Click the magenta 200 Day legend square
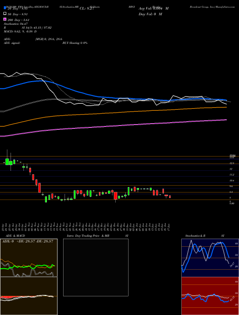239x315 pixels. tap(5, 19)
